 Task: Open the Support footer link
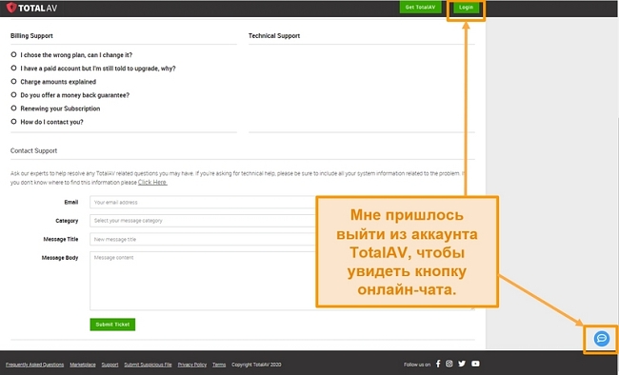click(x=110, y=365)
